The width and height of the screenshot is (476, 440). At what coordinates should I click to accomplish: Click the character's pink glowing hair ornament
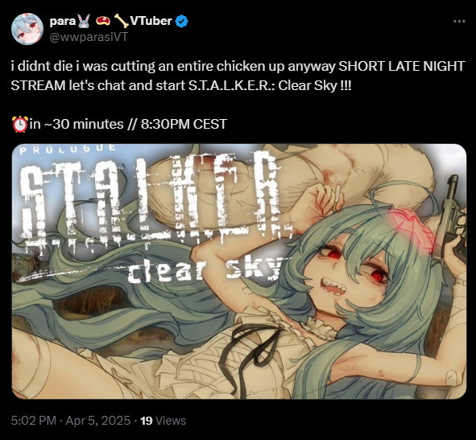412,224
